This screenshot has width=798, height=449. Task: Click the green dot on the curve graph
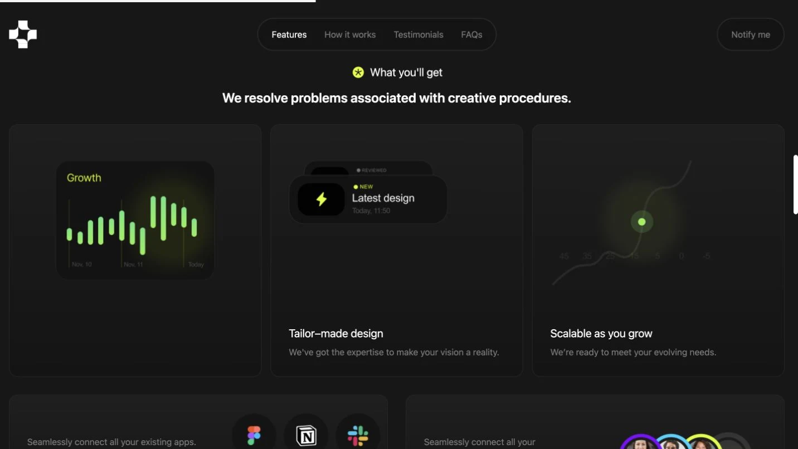[642, 222]
